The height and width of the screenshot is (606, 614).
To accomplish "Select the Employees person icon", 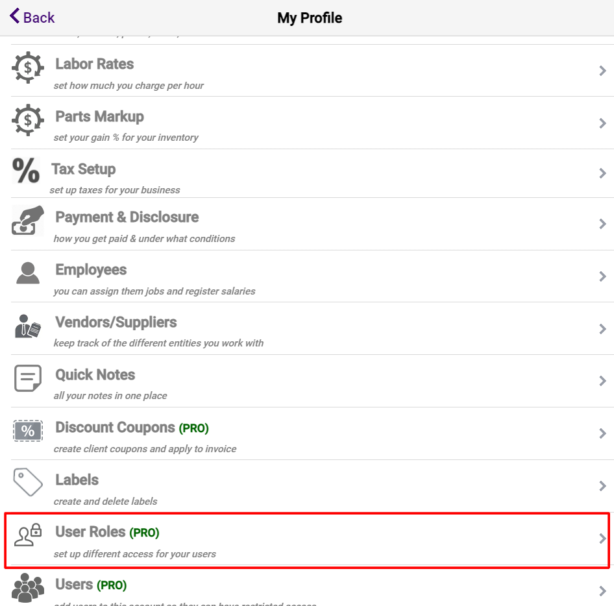I will tap(27, 274).
